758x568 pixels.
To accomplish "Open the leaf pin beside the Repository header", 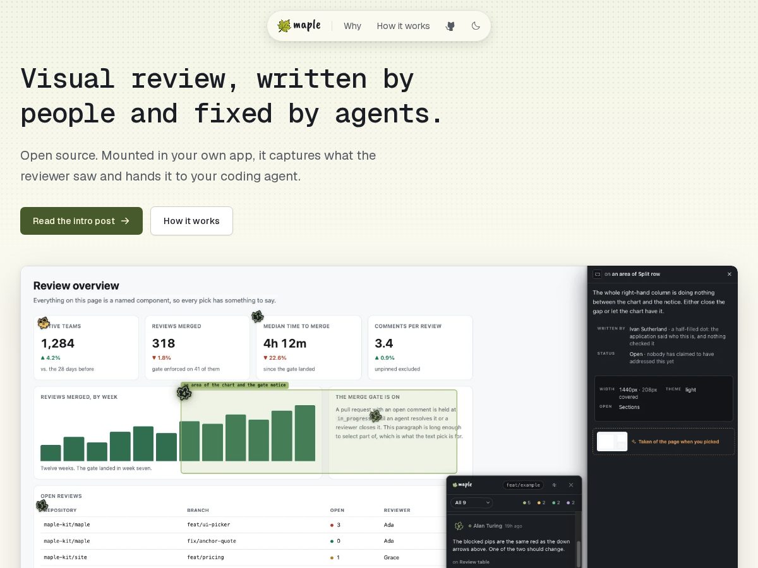I will pyautogui.click(x=42, y=506).
